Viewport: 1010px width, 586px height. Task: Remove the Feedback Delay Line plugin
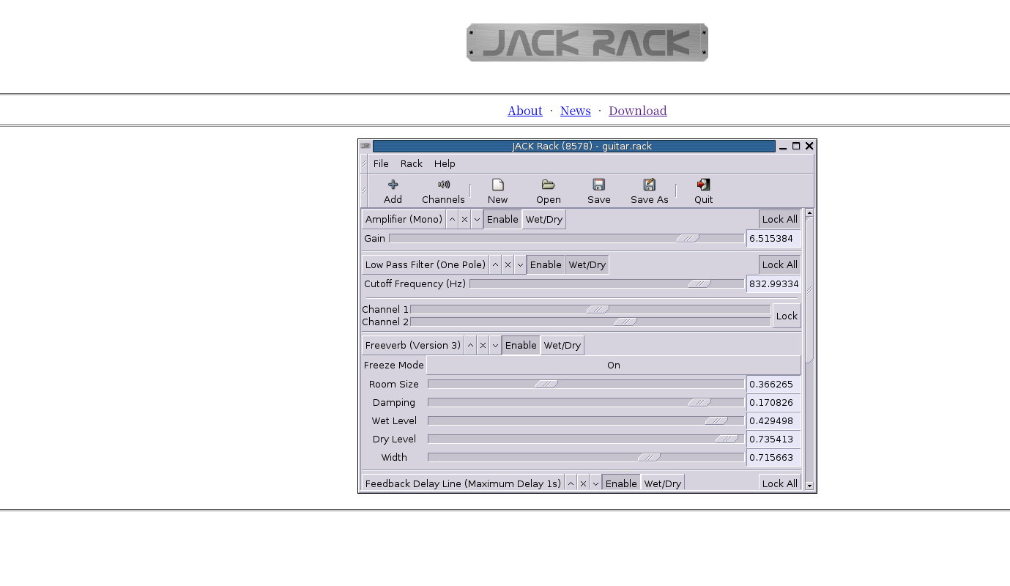(x=583, y=483)
